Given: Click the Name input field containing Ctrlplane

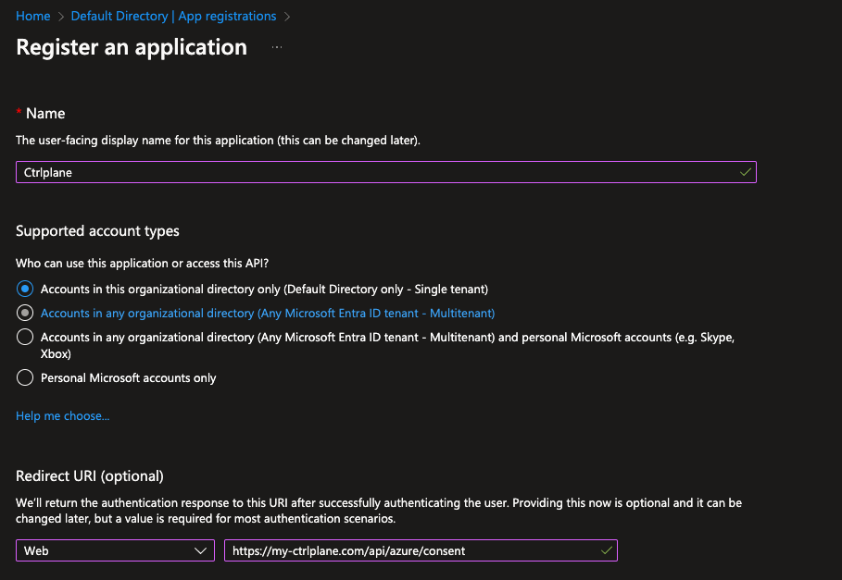Looking at the screenshot, I should (386, 172).
